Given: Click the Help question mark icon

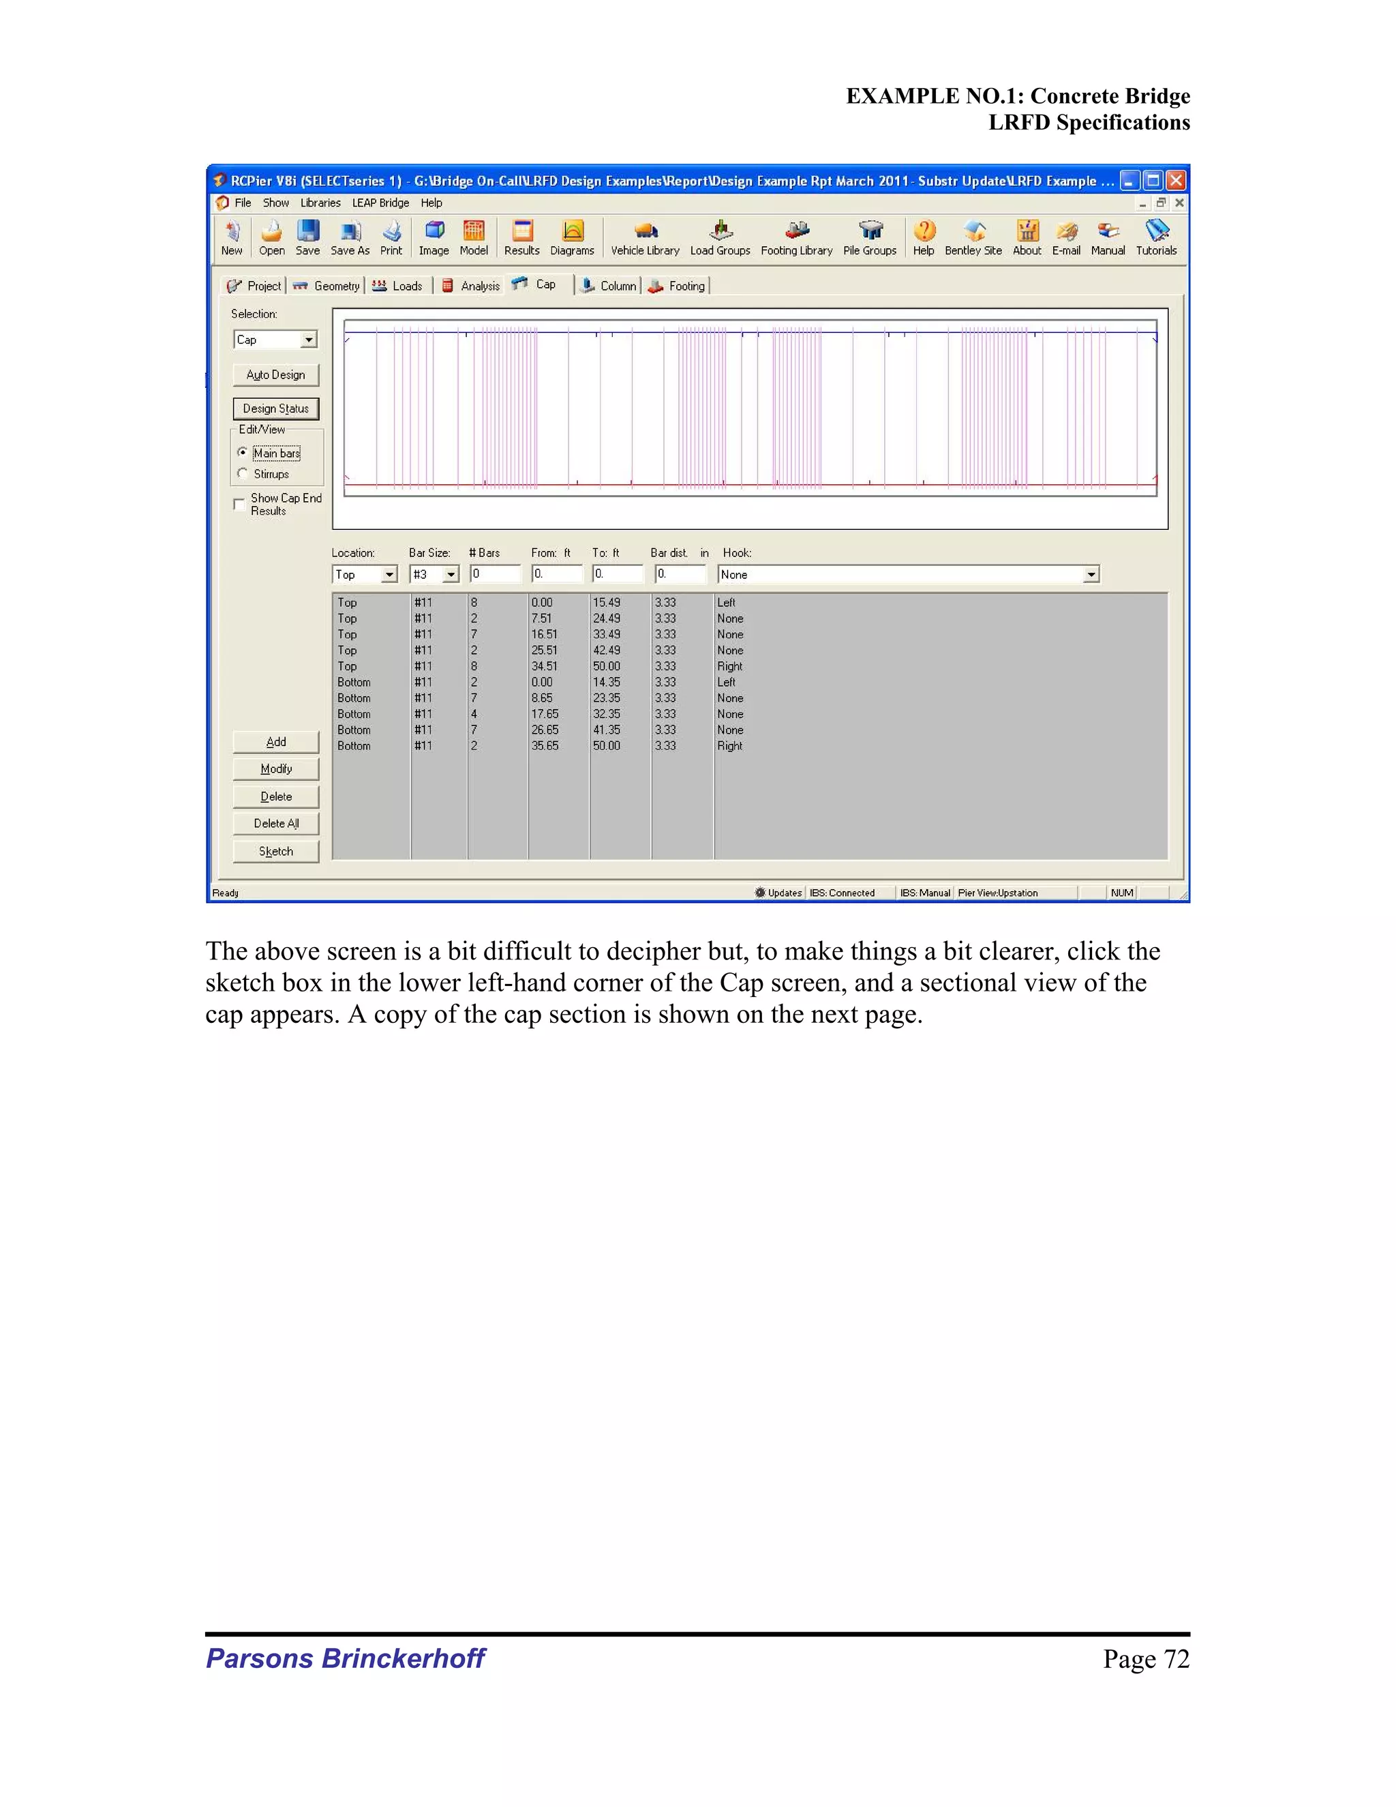Looking at the screenshot, I should (x=924, y=238).
